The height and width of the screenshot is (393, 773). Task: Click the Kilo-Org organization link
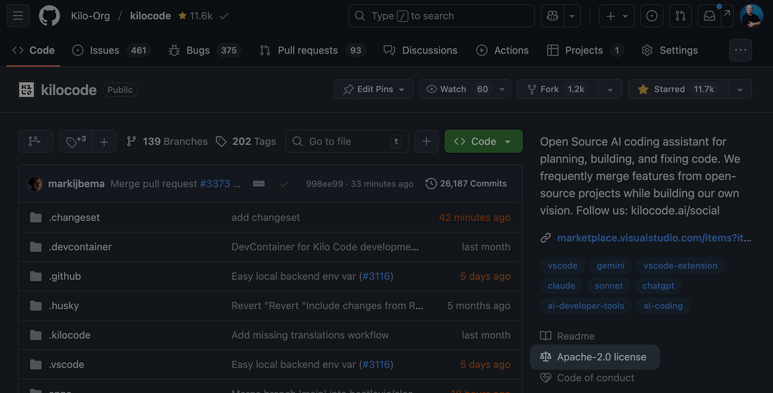tap(90, 16)
